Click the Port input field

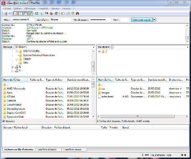point(125,20)
